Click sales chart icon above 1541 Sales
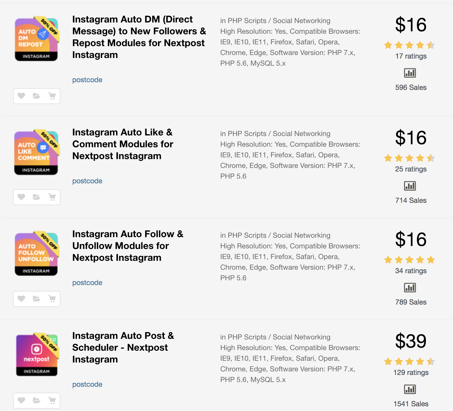The width and height of the screenshot is (453, 411). pos(410,389)
